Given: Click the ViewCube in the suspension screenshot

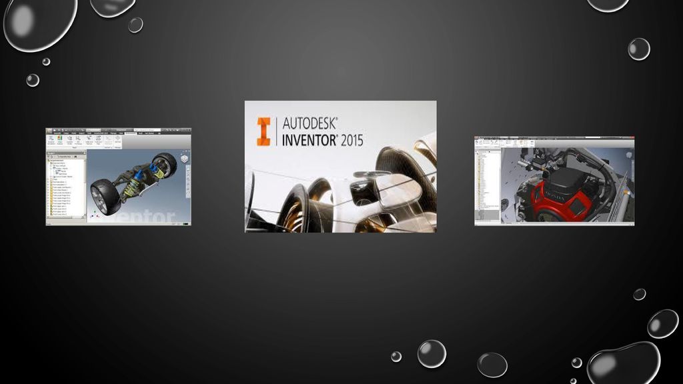Looking at the screenshot, I should point(185,159).
